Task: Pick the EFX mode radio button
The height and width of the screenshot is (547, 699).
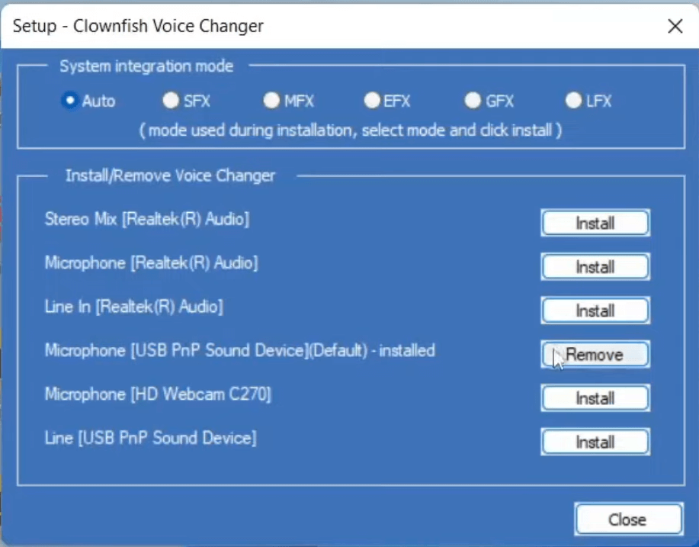Action: (x=372, y=101)
